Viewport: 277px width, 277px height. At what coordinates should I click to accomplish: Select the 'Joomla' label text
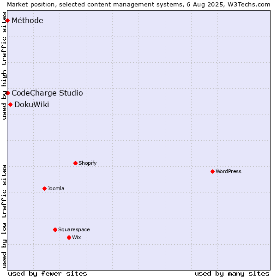[56, 188]
